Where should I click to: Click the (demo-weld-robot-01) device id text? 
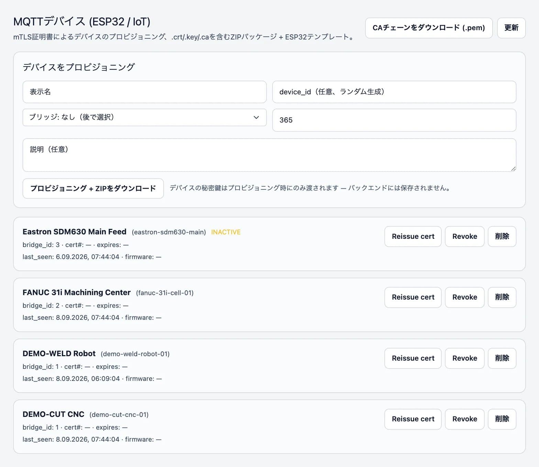pos(135,354)
